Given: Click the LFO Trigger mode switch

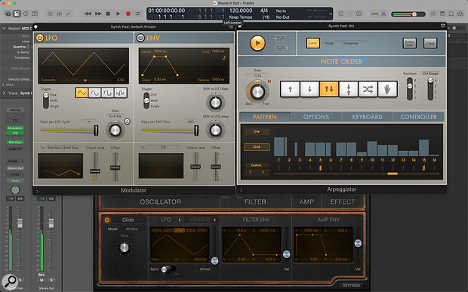Looking at the screenshot, I should point(45,100).
